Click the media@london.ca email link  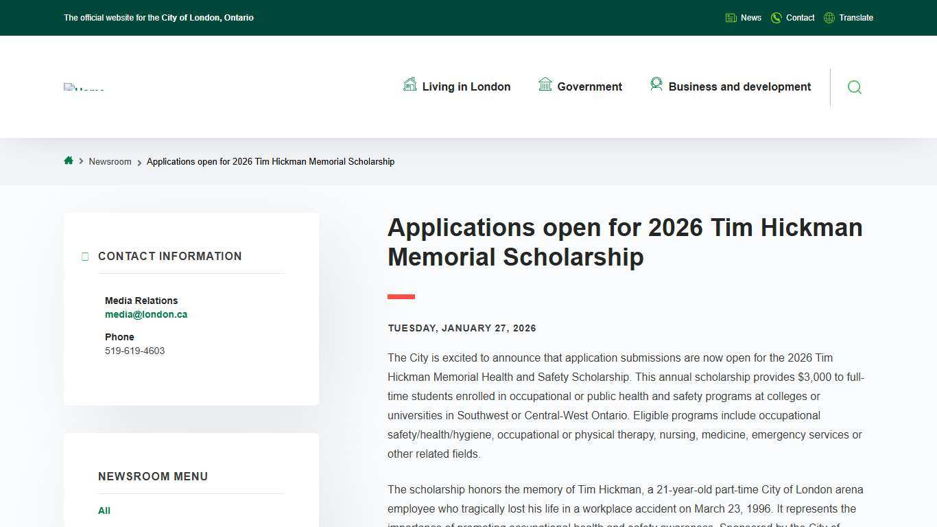[145, 314]
